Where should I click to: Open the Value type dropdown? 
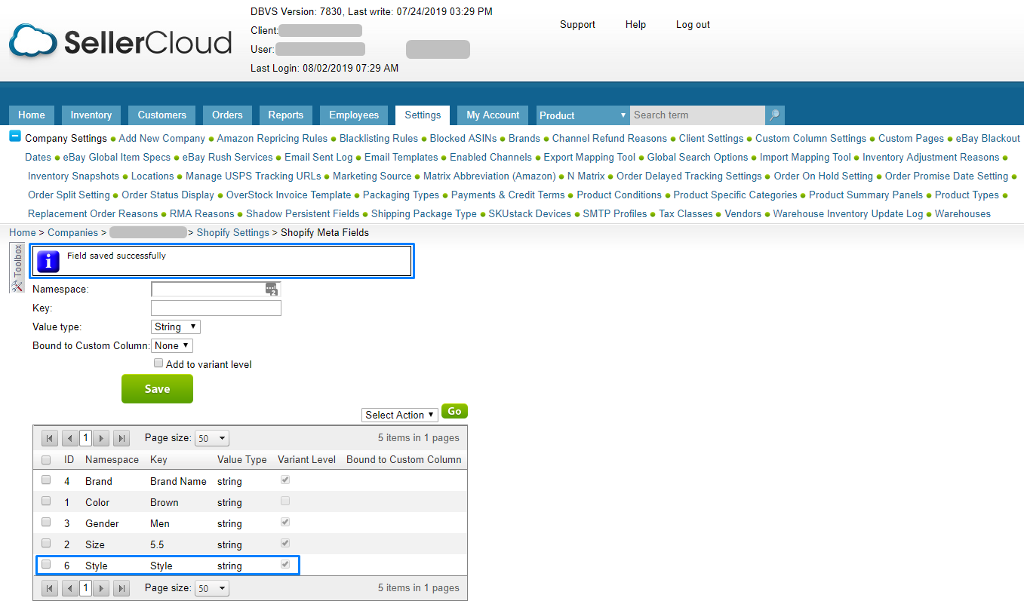coord(176,327)
